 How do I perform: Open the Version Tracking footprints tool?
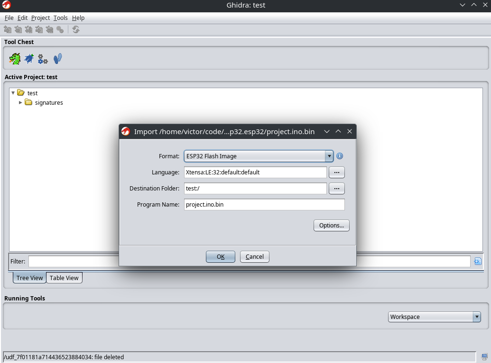pos(57,59)
